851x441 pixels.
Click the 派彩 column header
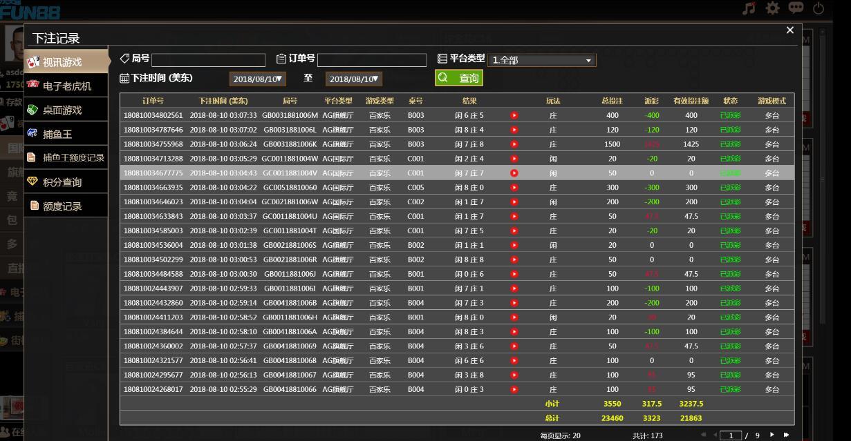651,101
